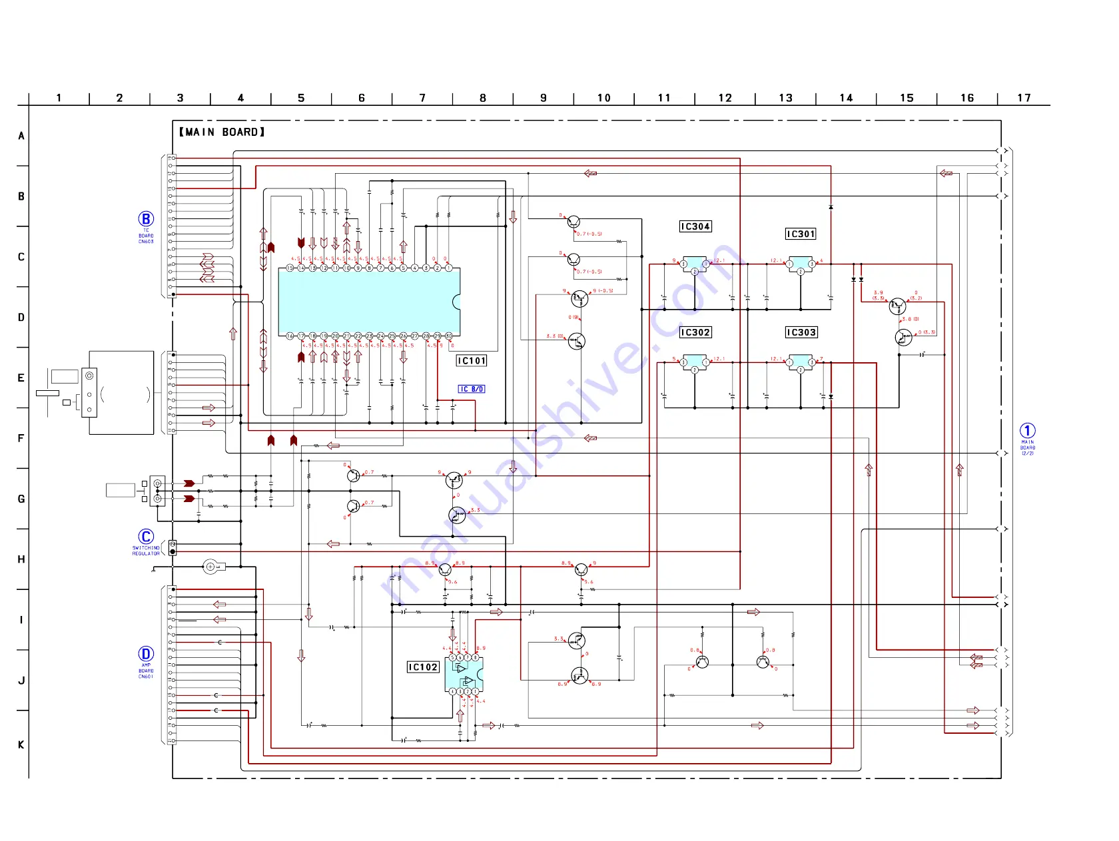
Task: Click the cyan IC102 op-amp chip body
Action: point(464,675)
